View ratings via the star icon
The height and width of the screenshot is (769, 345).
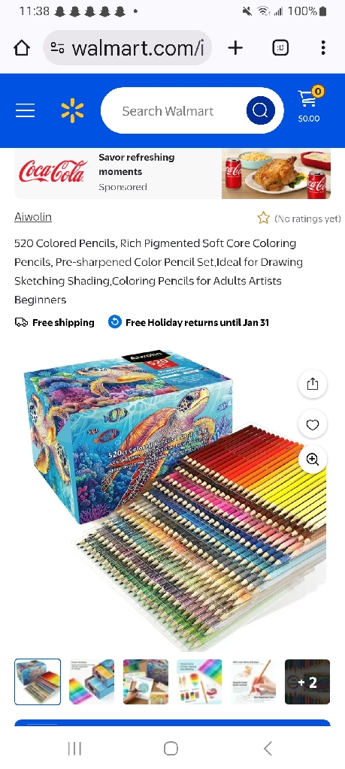coord(264,219)
